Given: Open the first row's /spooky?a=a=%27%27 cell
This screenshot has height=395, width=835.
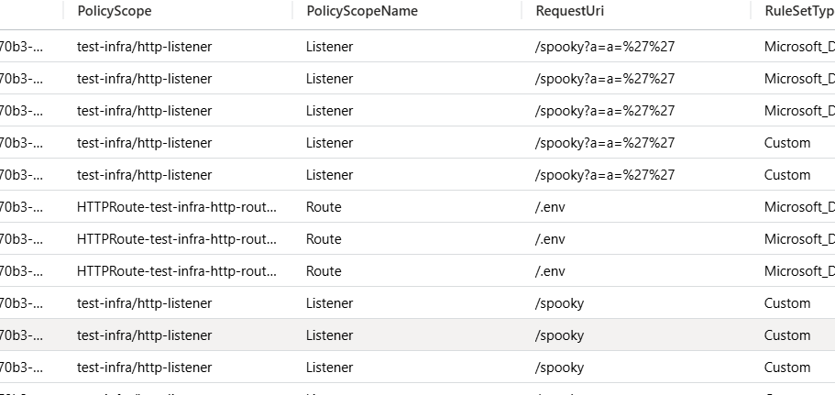Looking at the screenshot, I should [604, 47].
